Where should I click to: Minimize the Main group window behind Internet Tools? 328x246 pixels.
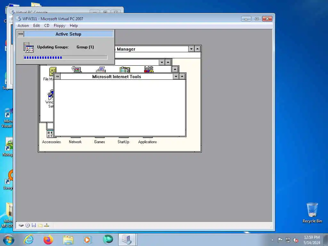point(162,62)
